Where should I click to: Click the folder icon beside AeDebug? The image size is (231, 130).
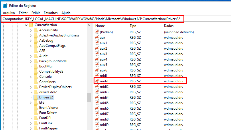[x=35, y=40]
